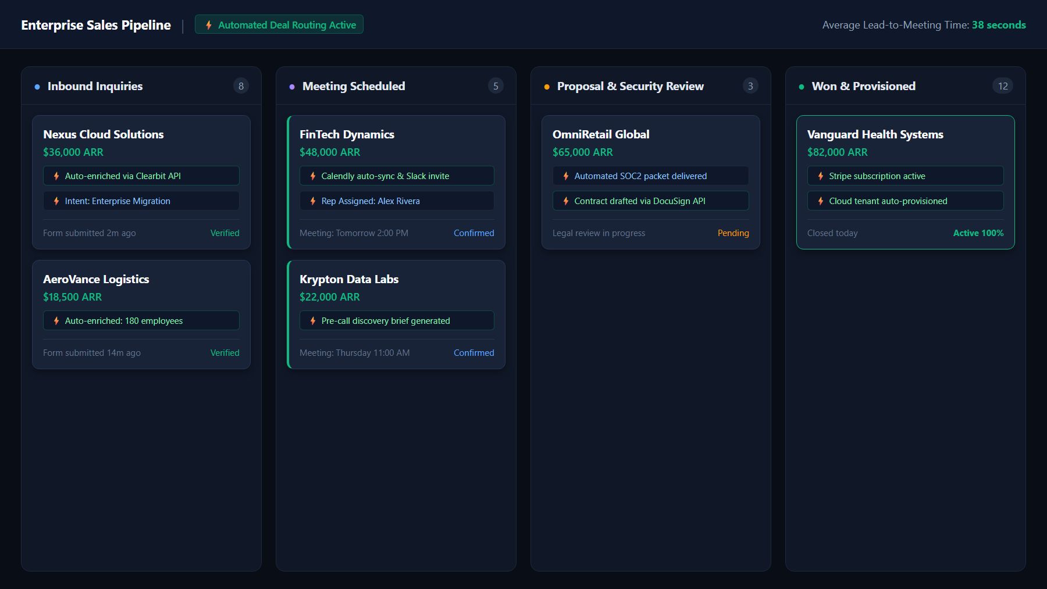Click bolt icon beside Intent: Enterprise Migration
The height and width of the screenshot is (589, 1047).
56,201
